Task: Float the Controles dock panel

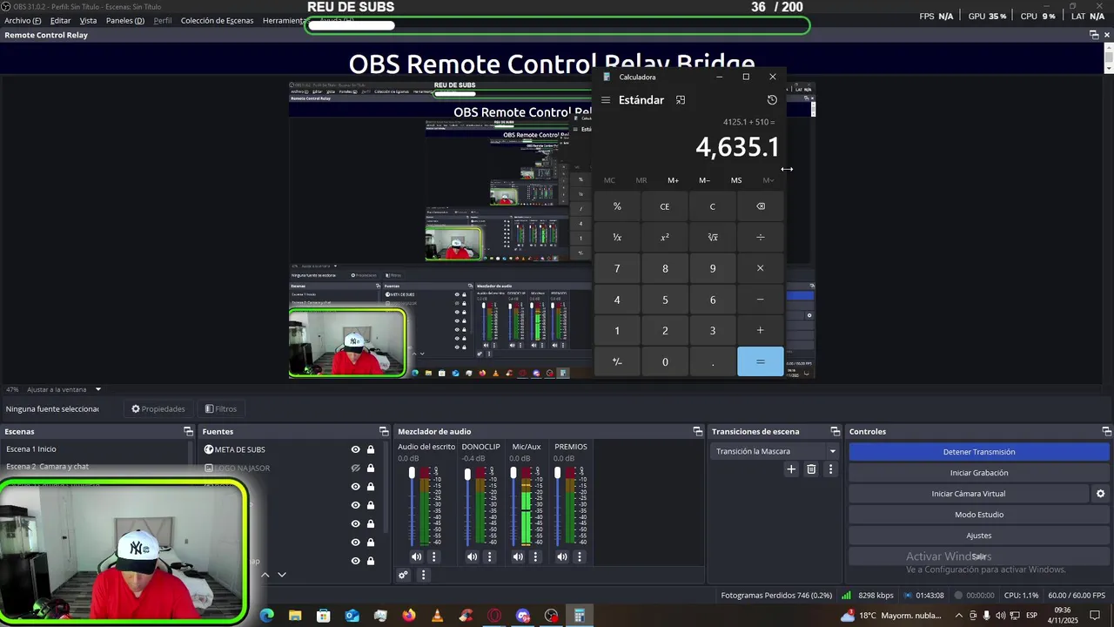Action: pyautogui.click(x=1106, y=431)
